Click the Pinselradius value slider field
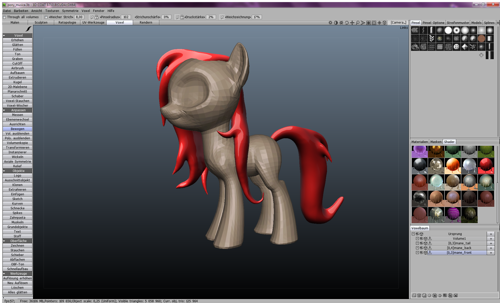The height and width of the screenshot is (303, 500). coord(126,17)
